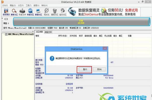Click the free space 60.0GB disk bar
This screenshot has width=152, height=100.
pyautogui.click(x=82, y=22)
